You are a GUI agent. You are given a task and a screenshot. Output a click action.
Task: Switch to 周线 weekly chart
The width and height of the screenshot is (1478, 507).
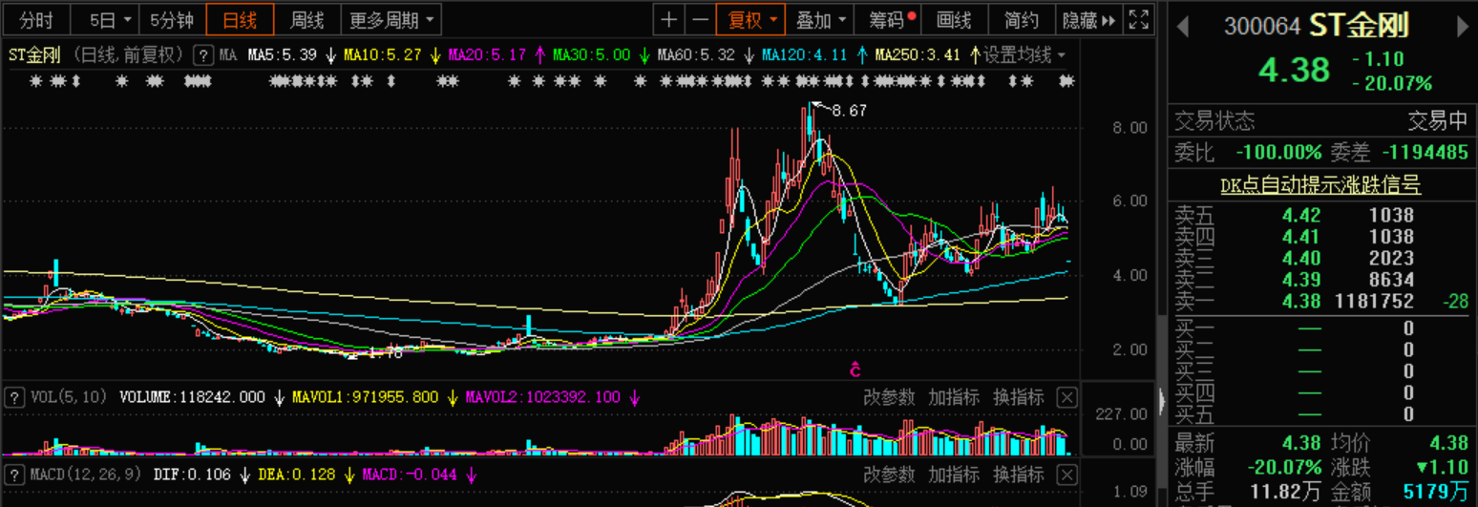(x=306, y=20)
